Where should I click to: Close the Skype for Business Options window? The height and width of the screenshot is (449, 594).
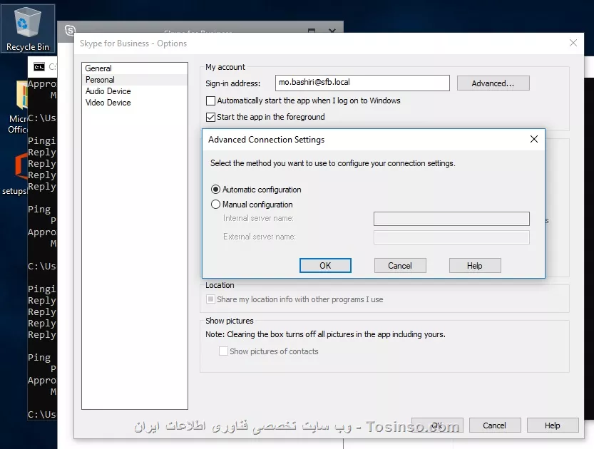pos(573,43)
